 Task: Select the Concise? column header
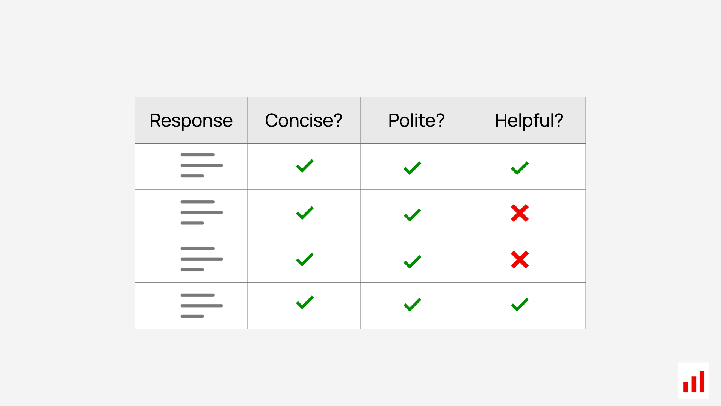304,120
